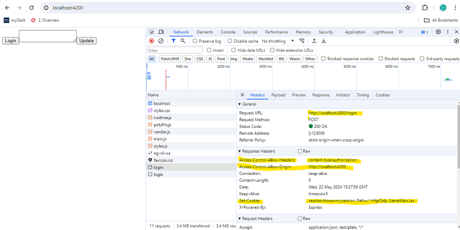Enable Hide data URLs
This screenshot has width=460, height=230.
tap(233, 50)
